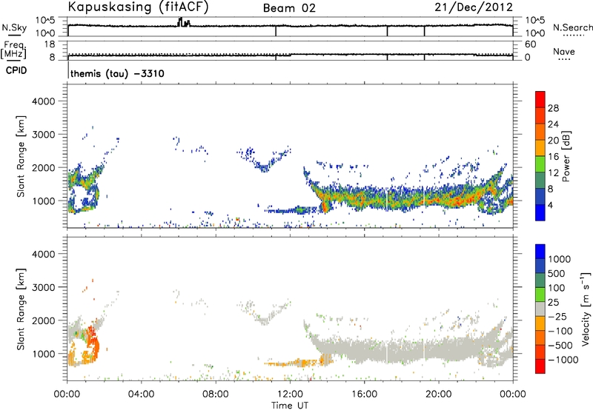Click the 'Power [dB]' colorbar label
593x410 pixels.
[566, 156]
